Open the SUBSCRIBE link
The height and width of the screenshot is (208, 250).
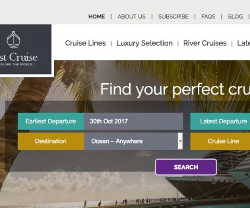(x=173, y=17)
